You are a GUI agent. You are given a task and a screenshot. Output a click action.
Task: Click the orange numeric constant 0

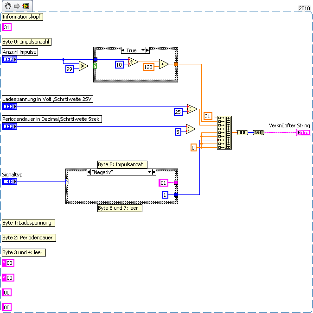click(x=193, y=148)
